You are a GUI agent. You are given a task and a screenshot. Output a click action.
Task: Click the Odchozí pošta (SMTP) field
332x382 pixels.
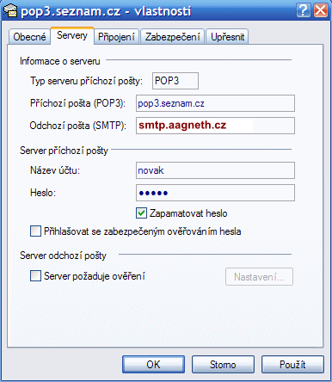point(215,126)
